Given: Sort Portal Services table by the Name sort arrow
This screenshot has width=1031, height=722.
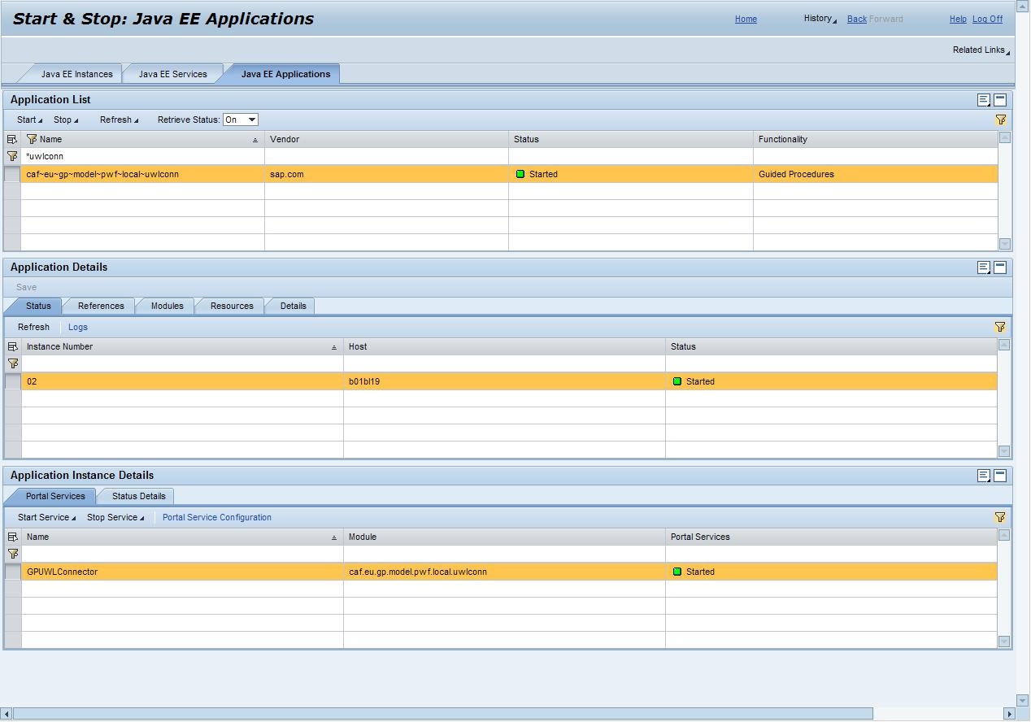Looking at the screenshot, I should (334, 537).
